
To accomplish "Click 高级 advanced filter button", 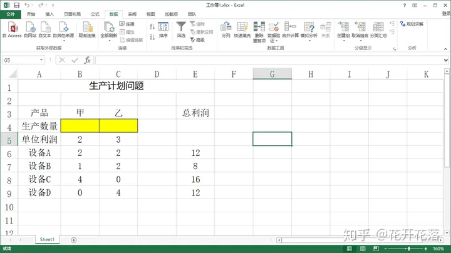I will coord(197,39).
